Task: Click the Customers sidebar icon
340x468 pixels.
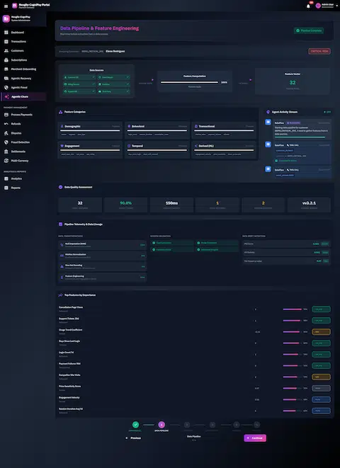Action: pos(6,51)
